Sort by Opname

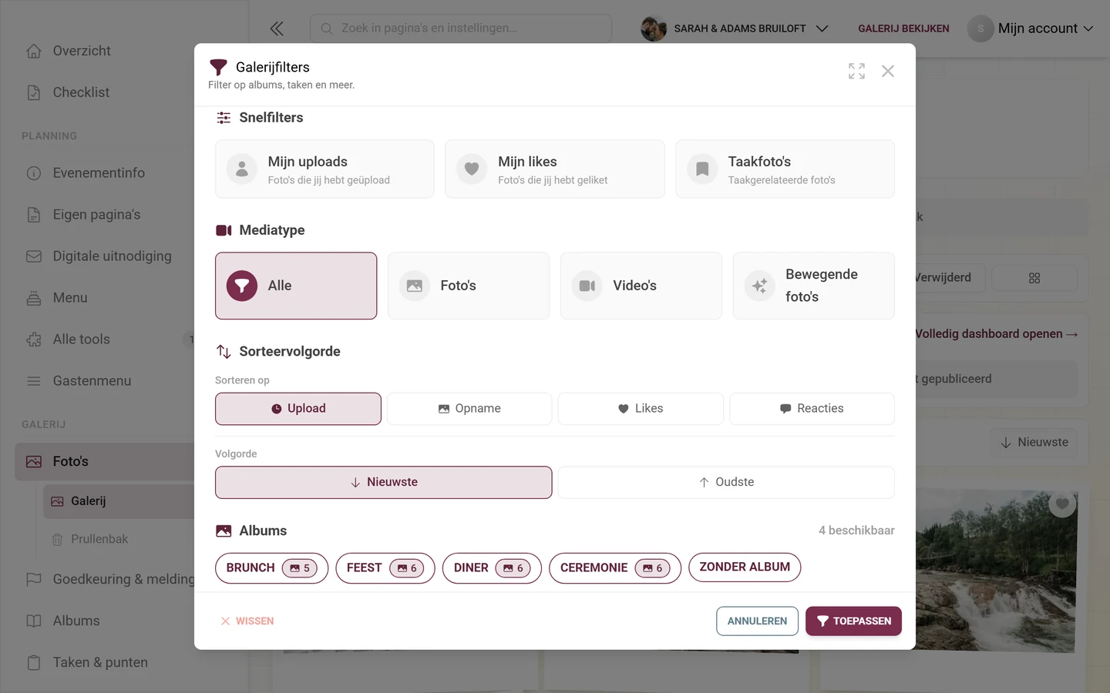pos(469,409)
